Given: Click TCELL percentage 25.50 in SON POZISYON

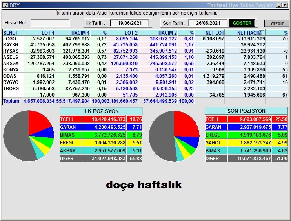Looking at the screenshot, I should [281, 119].
